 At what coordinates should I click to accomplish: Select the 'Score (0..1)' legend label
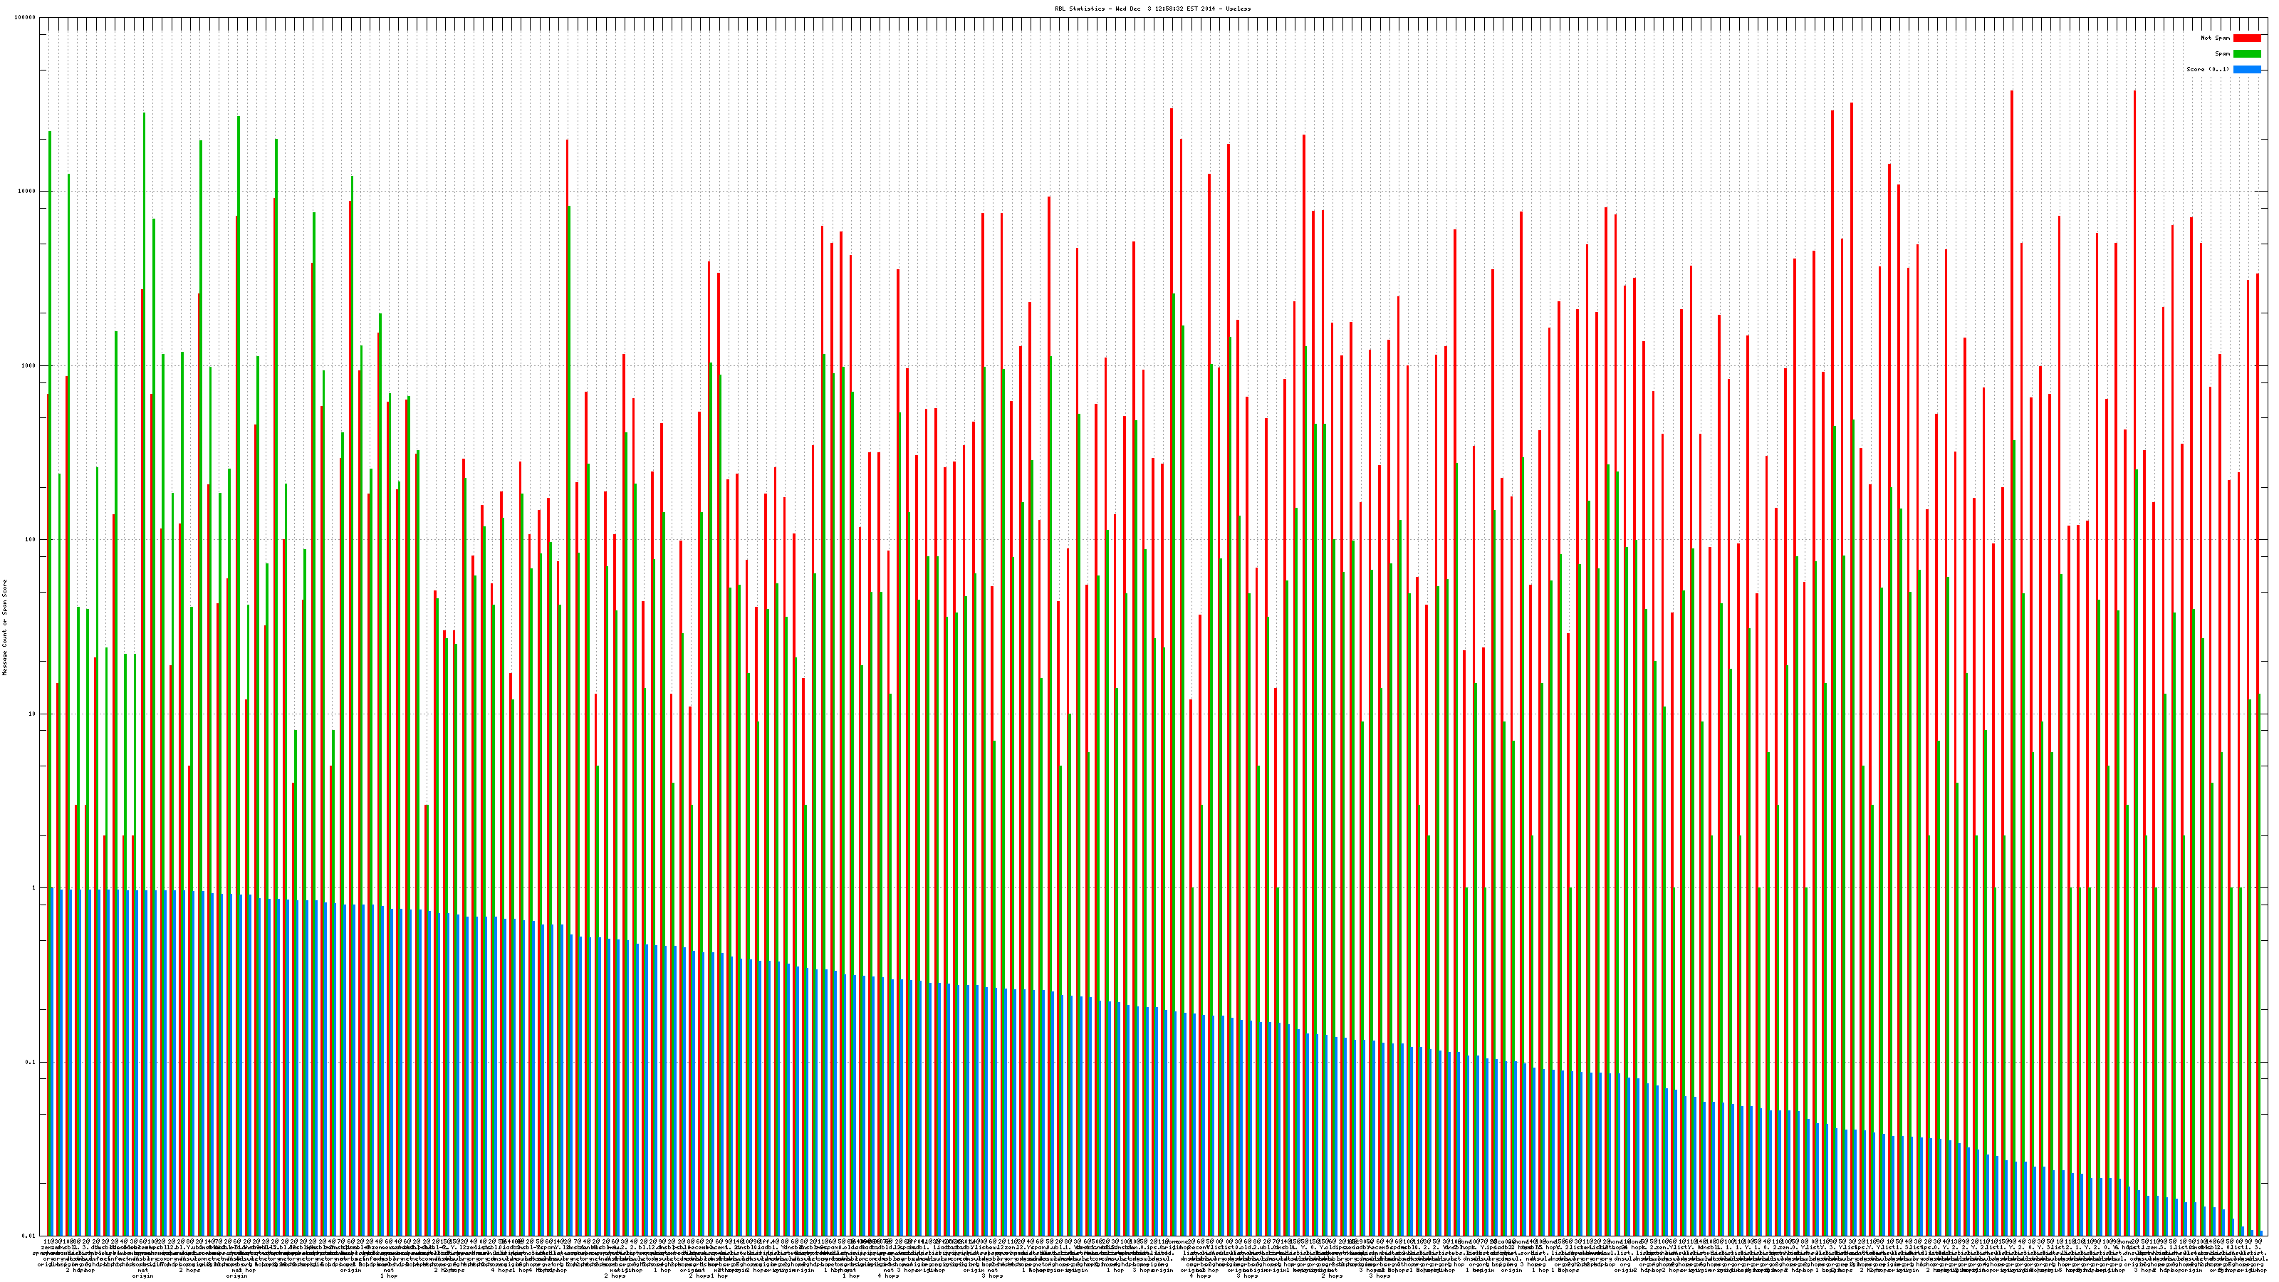(x=2207, y=69)
